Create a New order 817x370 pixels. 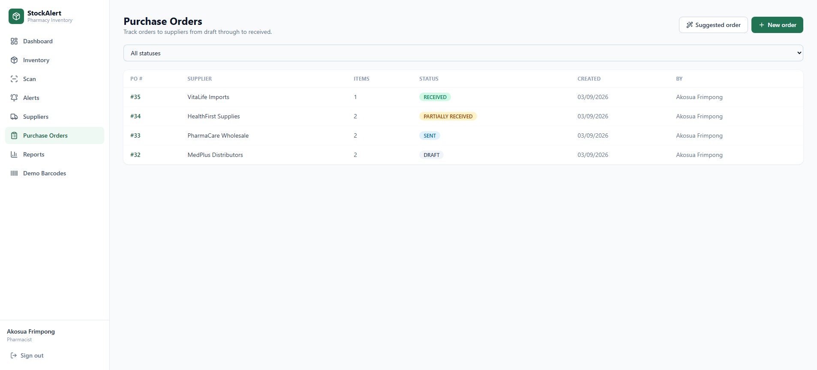(x=777, y=25)
